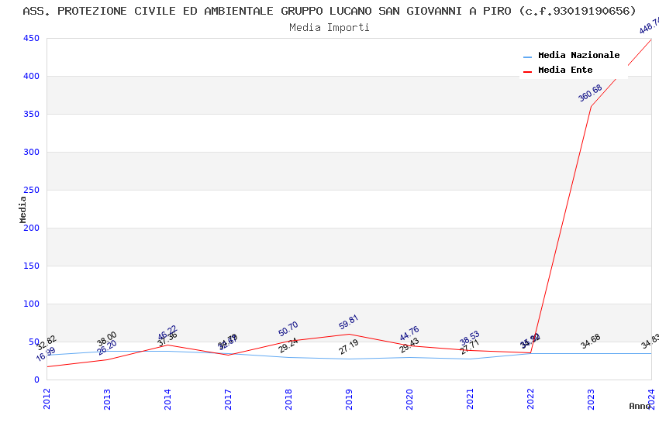Screen dimensions: 659x426
Task: Click the 50.70 data label
Action: (288, 328)
